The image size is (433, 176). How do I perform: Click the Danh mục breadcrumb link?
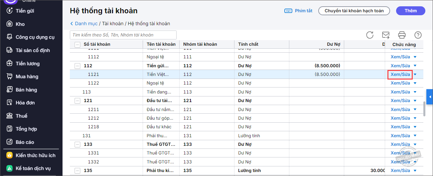tap(86, 24)
